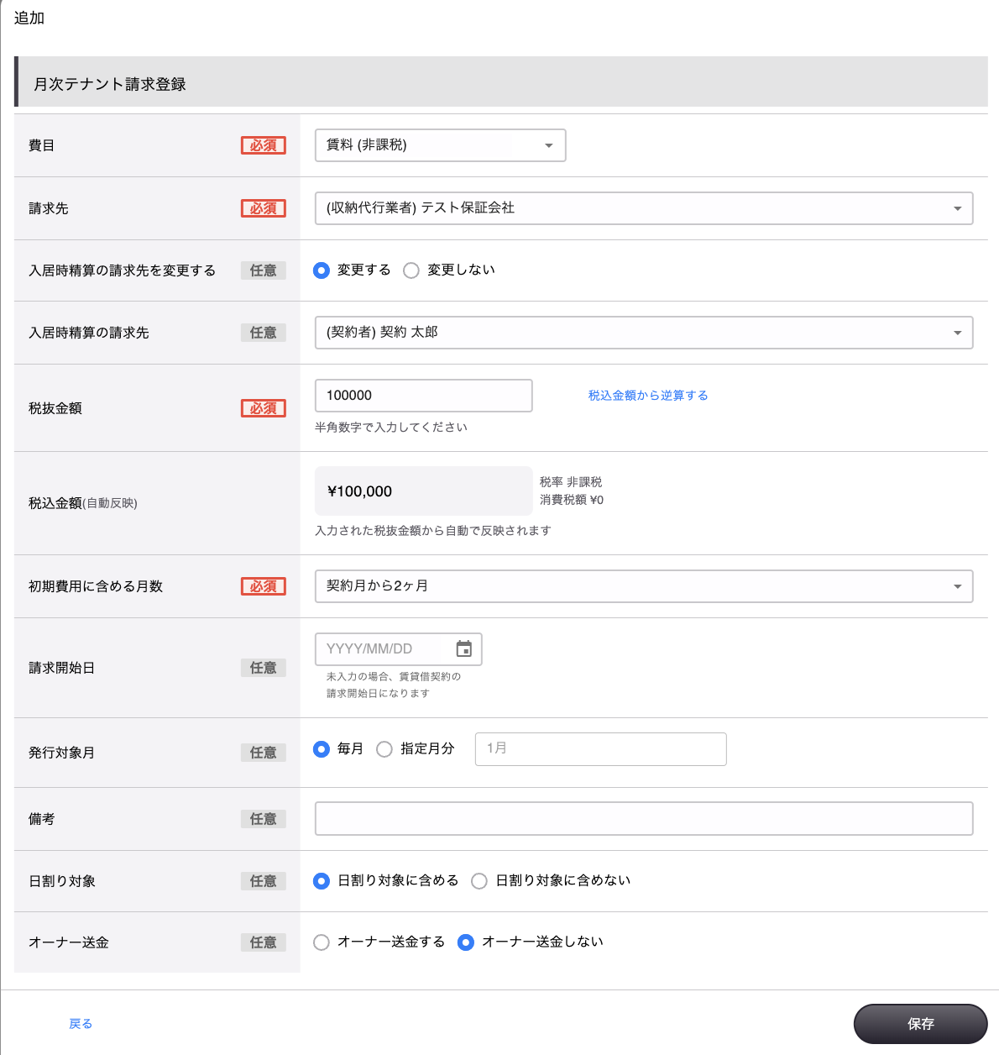Open the 入居時精算の請求先 dropdown 契約 太郎
The image size is (999, 1055).
(644, 333)
